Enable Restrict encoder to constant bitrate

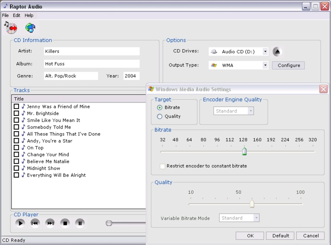click(162, 166)
